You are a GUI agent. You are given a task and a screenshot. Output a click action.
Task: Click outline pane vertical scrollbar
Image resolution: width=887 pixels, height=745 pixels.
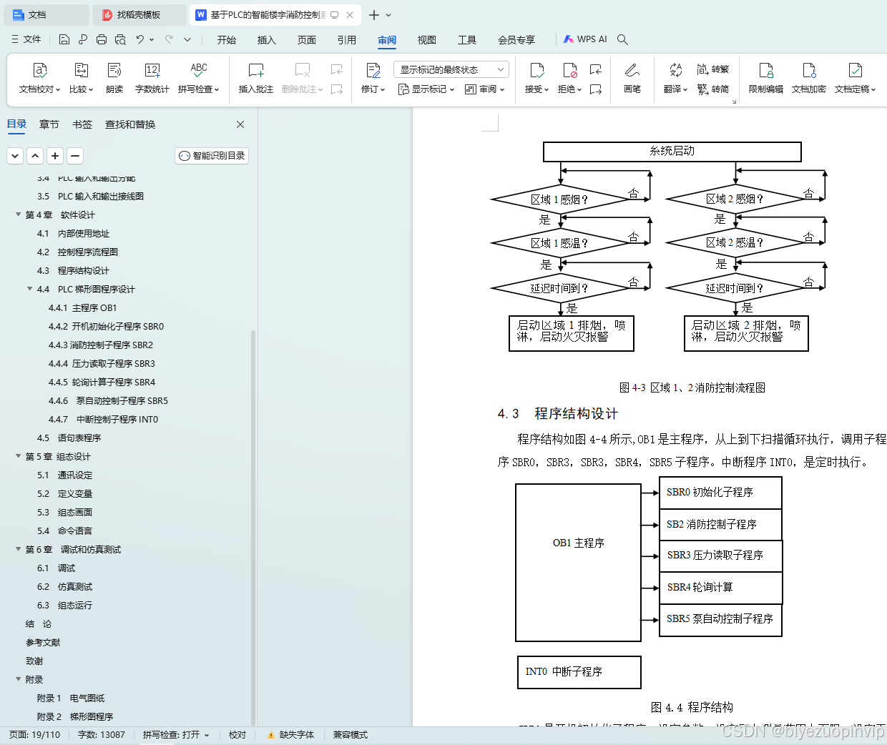click(x=253, y=528)
